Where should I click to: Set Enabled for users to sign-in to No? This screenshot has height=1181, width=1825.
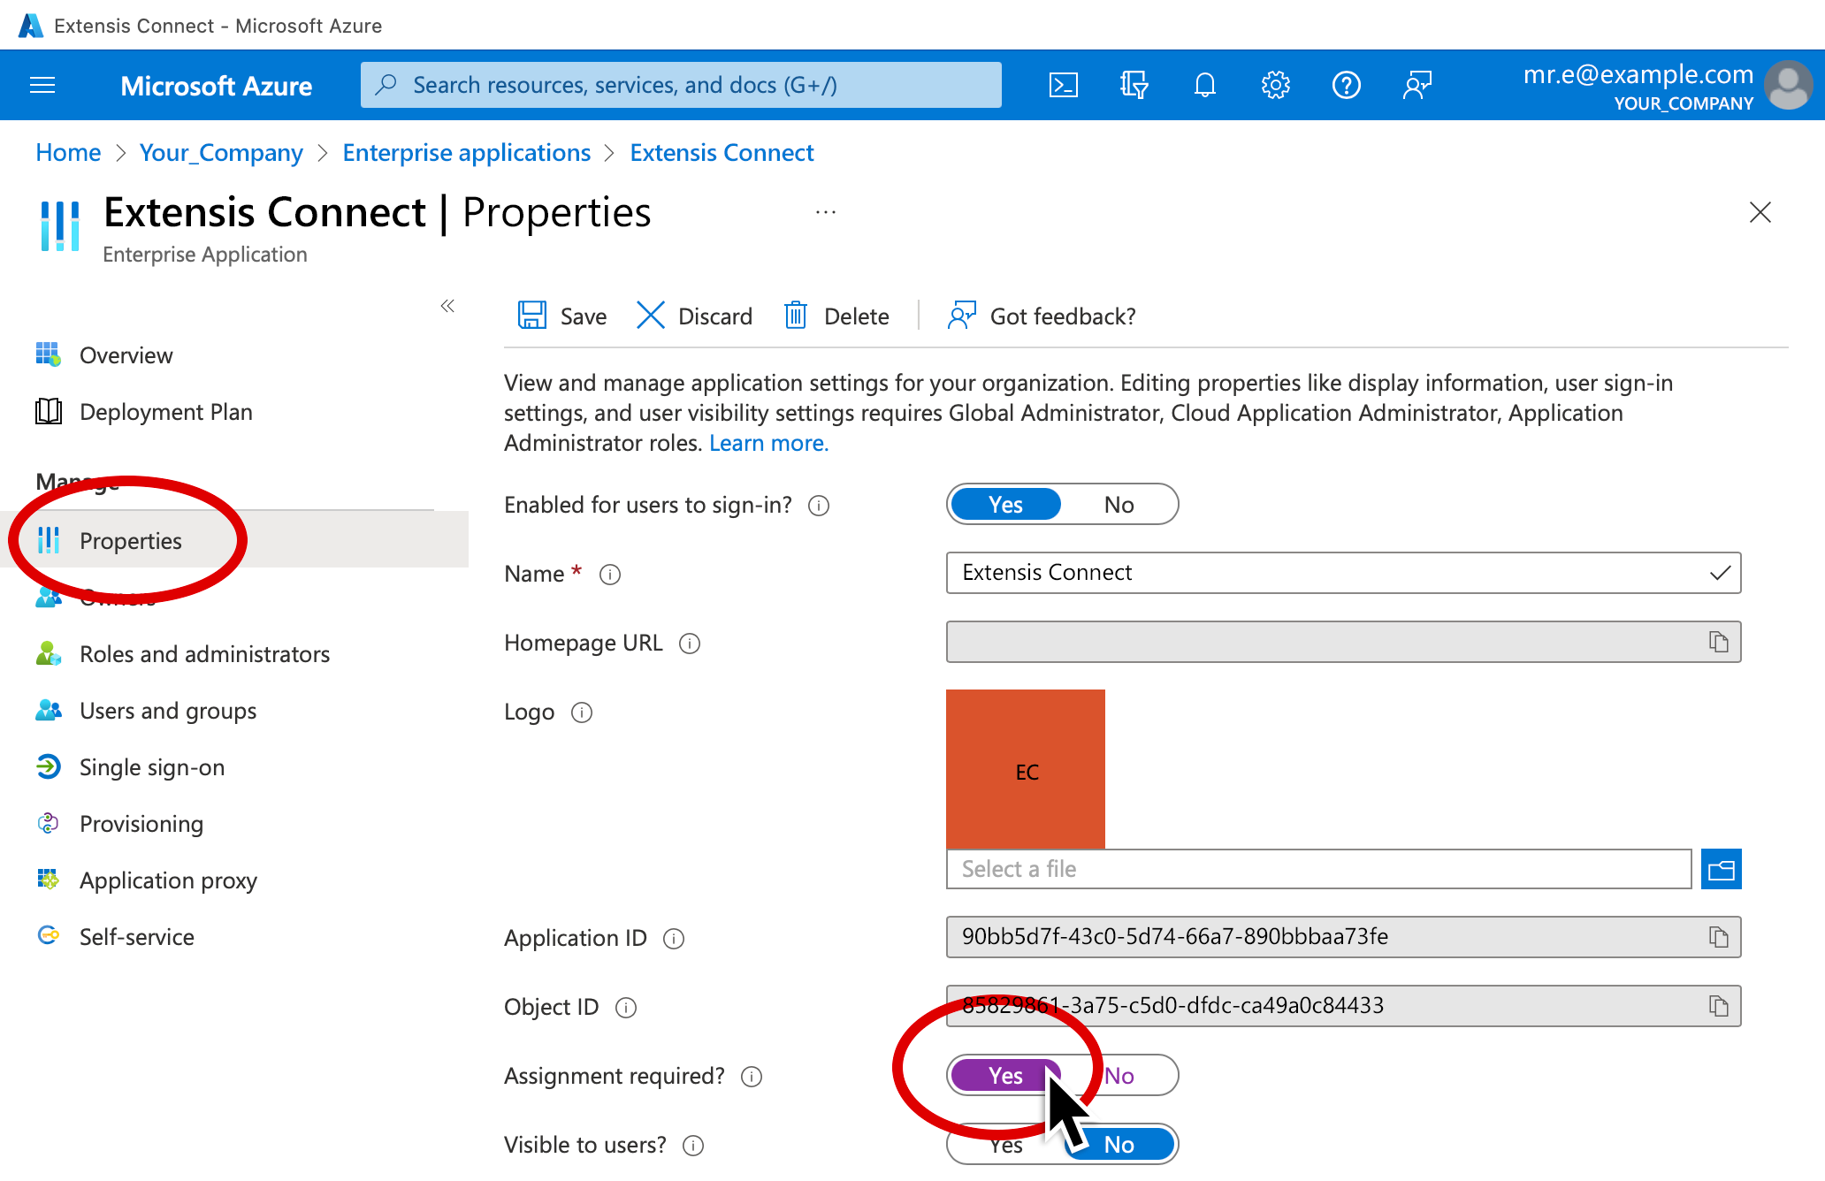1119,504
